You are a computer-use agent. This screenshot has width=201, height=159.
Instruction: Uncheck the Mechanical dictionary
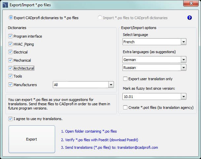pyautogui.click(x=11, y=60)
